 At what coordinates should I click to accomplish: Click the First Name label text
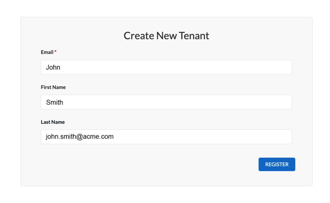point(53,87)
